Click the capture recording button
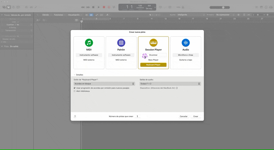This screenshot has height=150, width=274. coord(109,7)
